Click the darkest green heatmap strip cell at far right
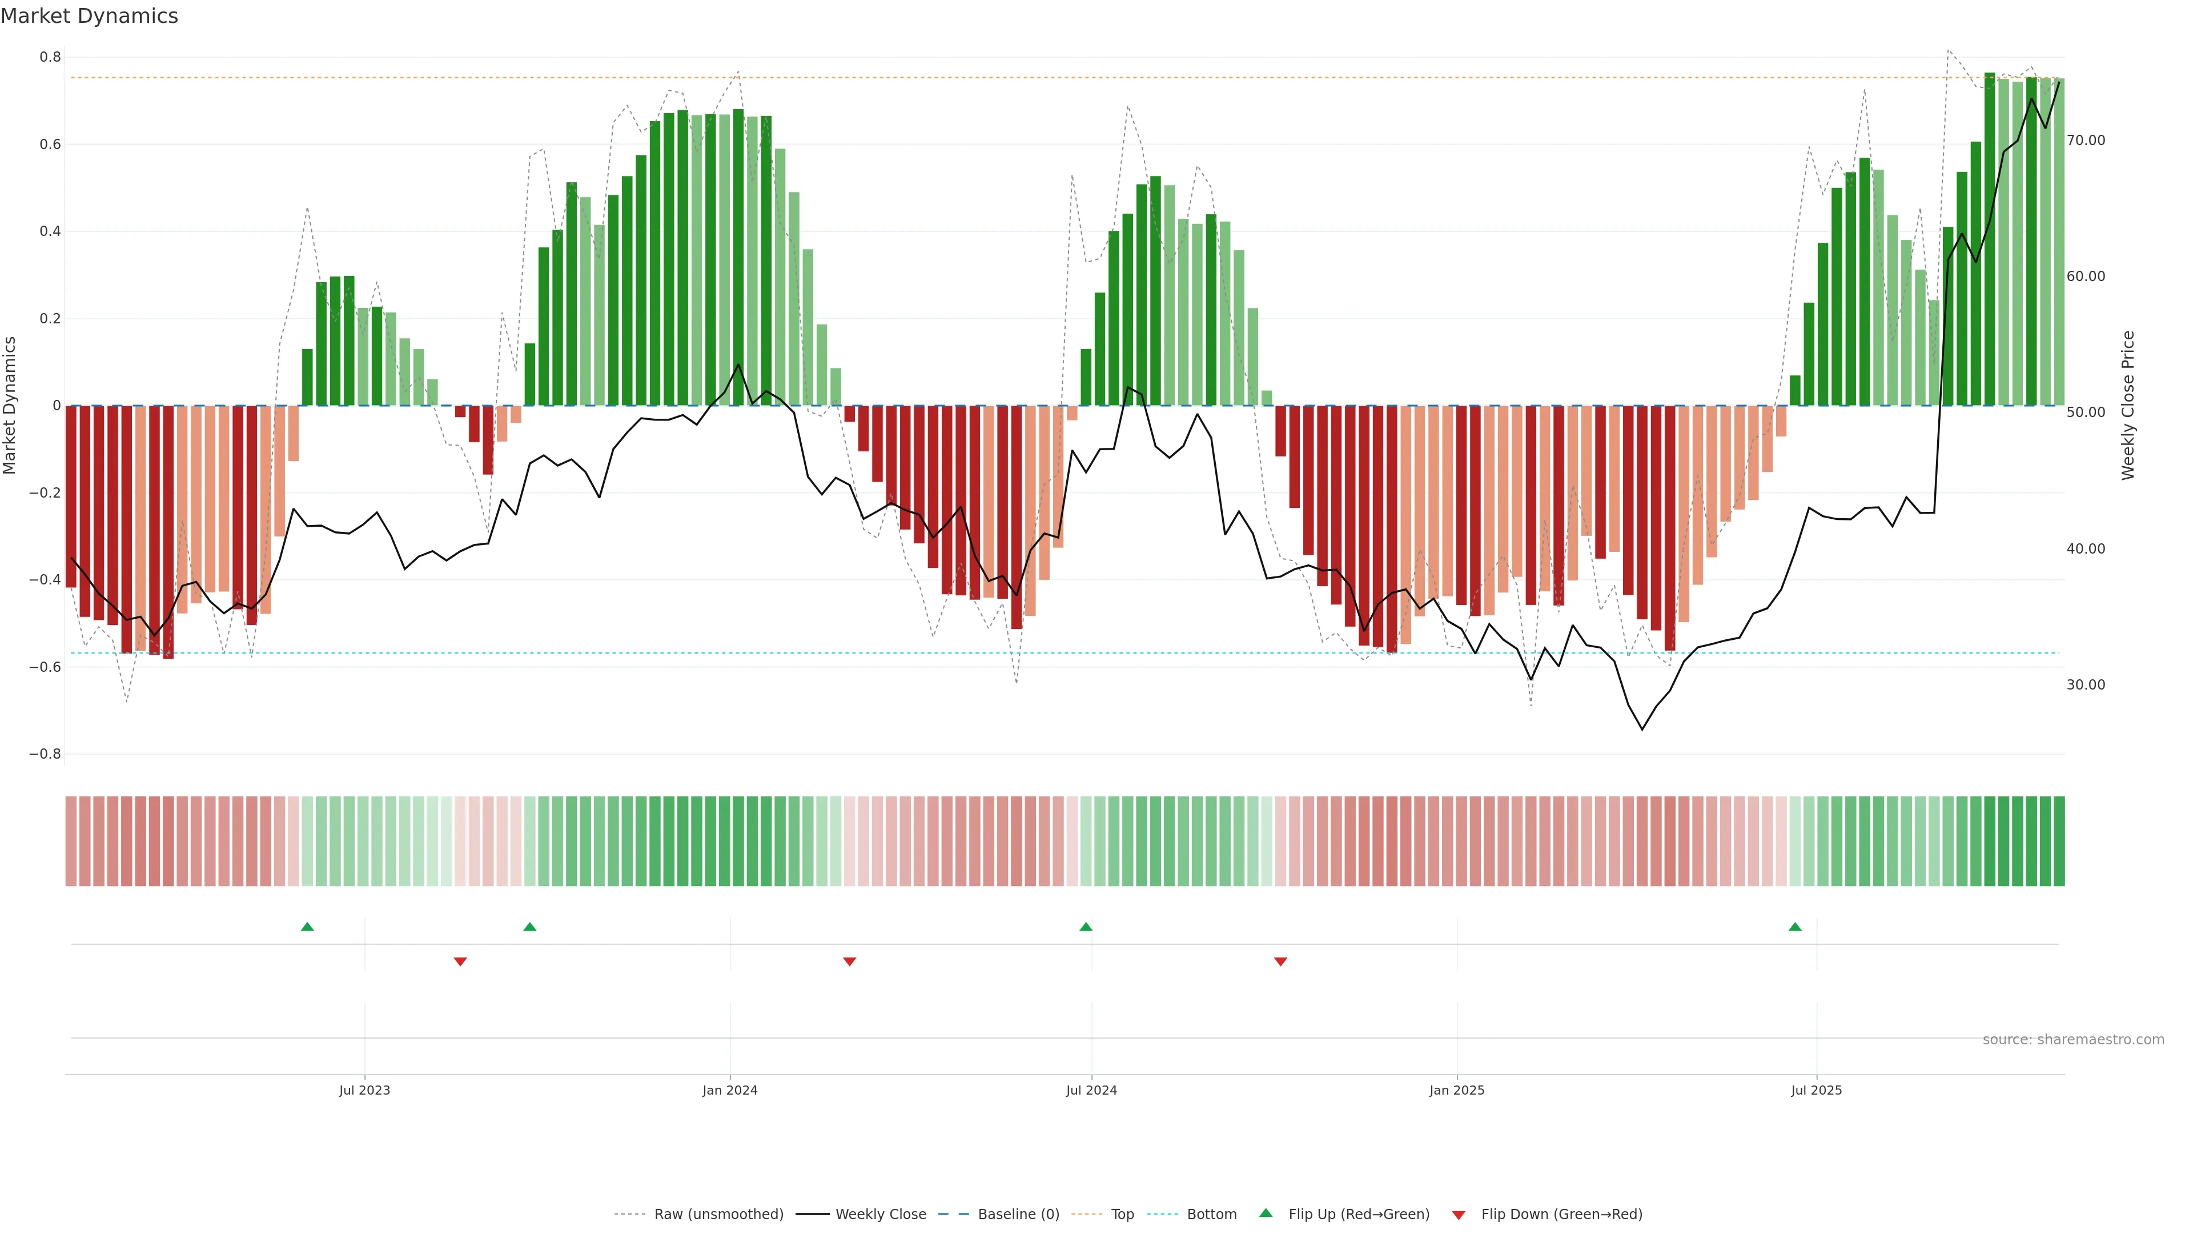 coord(2058,840)
